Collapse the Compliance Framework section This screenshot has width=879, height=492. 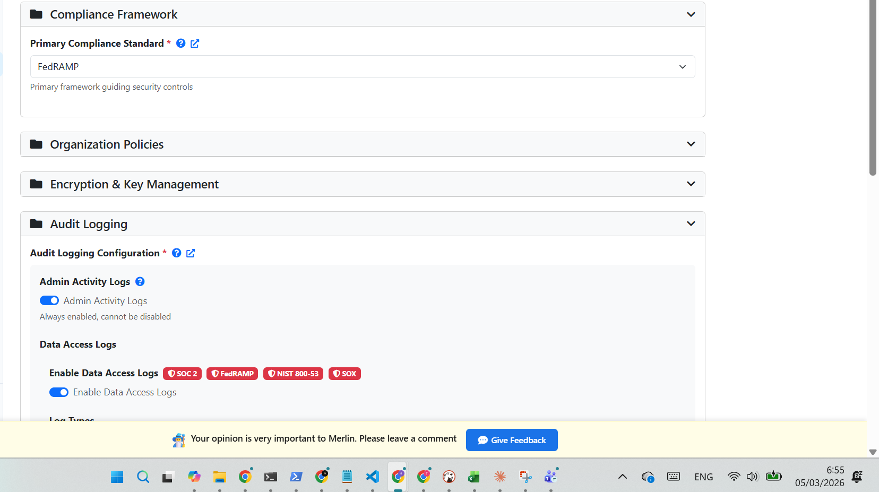pos(691,14)
